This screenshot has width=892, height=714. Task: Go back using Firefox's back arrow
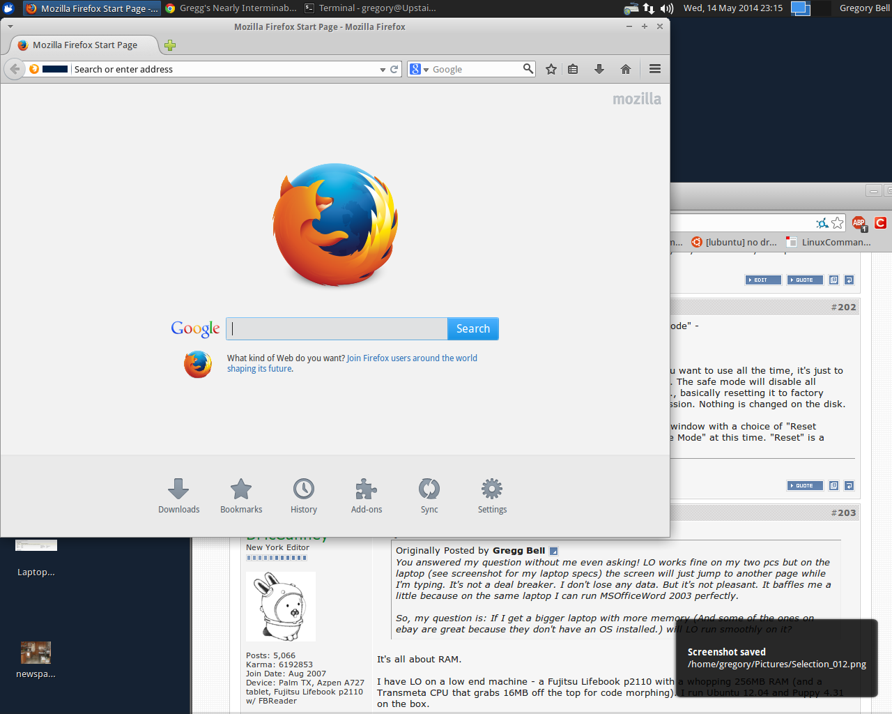click(x=15, y=69)
